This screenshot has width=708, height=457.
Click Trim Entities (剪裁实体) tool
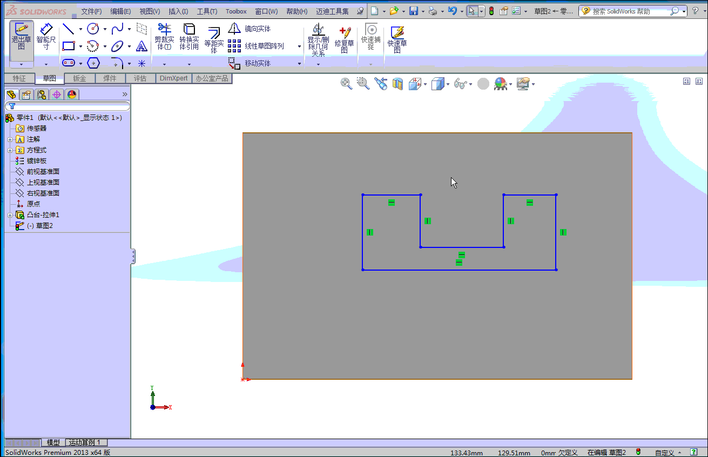tap(164, 37)
